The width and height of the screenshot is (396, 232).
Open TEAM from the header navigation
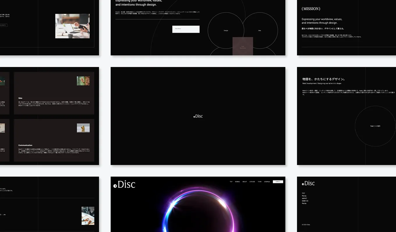259,181
